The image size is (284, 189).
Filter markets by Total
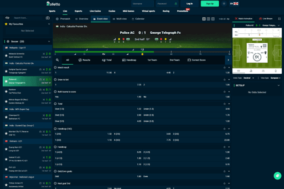107,60
